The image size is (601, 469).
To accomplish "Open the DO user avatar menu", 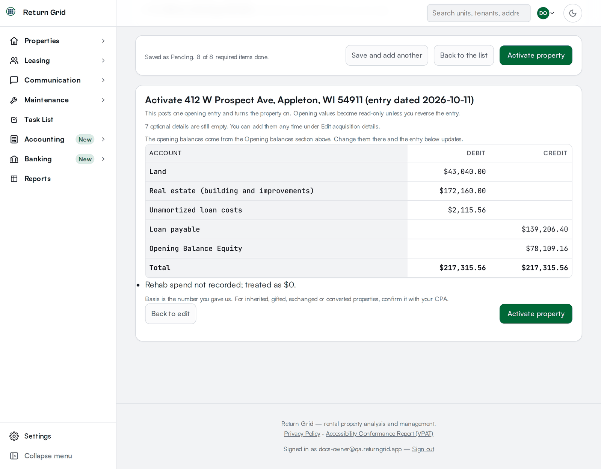I will click(546, 13).
